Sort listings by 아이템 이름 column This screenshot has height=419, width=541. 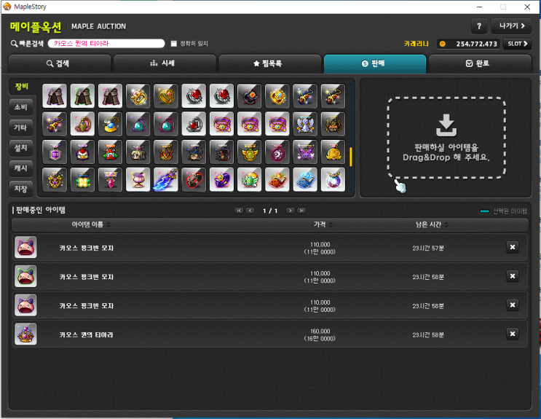point(91,224)
